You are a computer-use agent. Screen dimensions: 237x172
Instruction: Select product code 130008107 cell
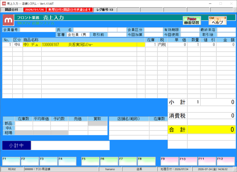pyautogui.click(x=51, y=45)
